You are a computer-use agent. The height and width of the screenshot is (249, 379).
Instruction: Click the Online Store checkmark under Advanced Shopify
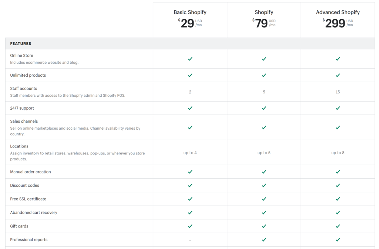pos(338,59)
